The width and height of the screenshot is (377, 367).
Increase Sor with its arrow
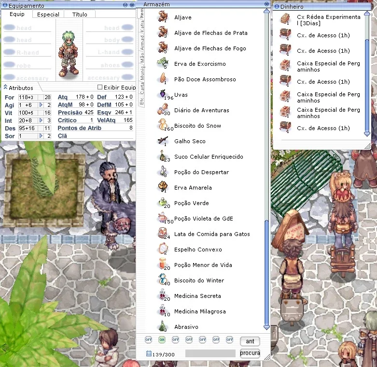[x=41, y=136]
